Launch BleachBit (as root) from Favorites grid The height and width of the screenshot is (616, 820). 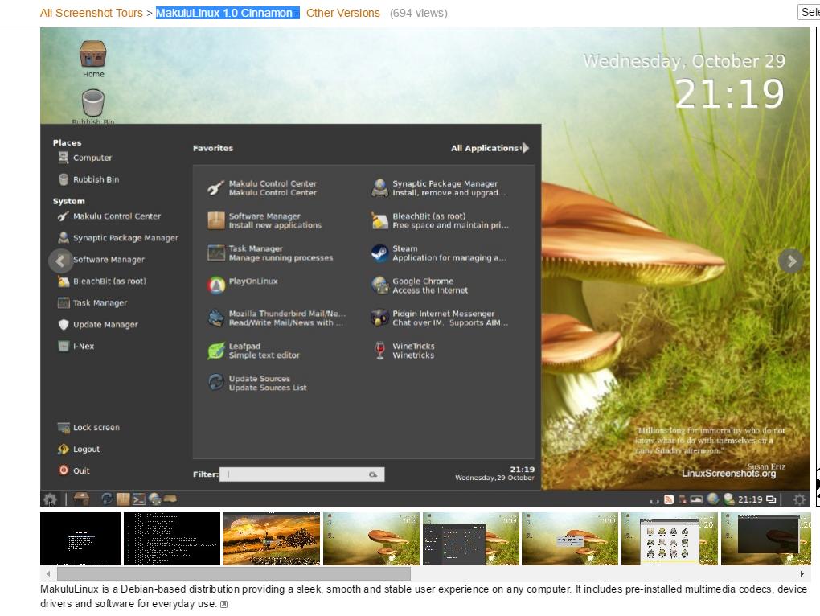tap(439, 220)
